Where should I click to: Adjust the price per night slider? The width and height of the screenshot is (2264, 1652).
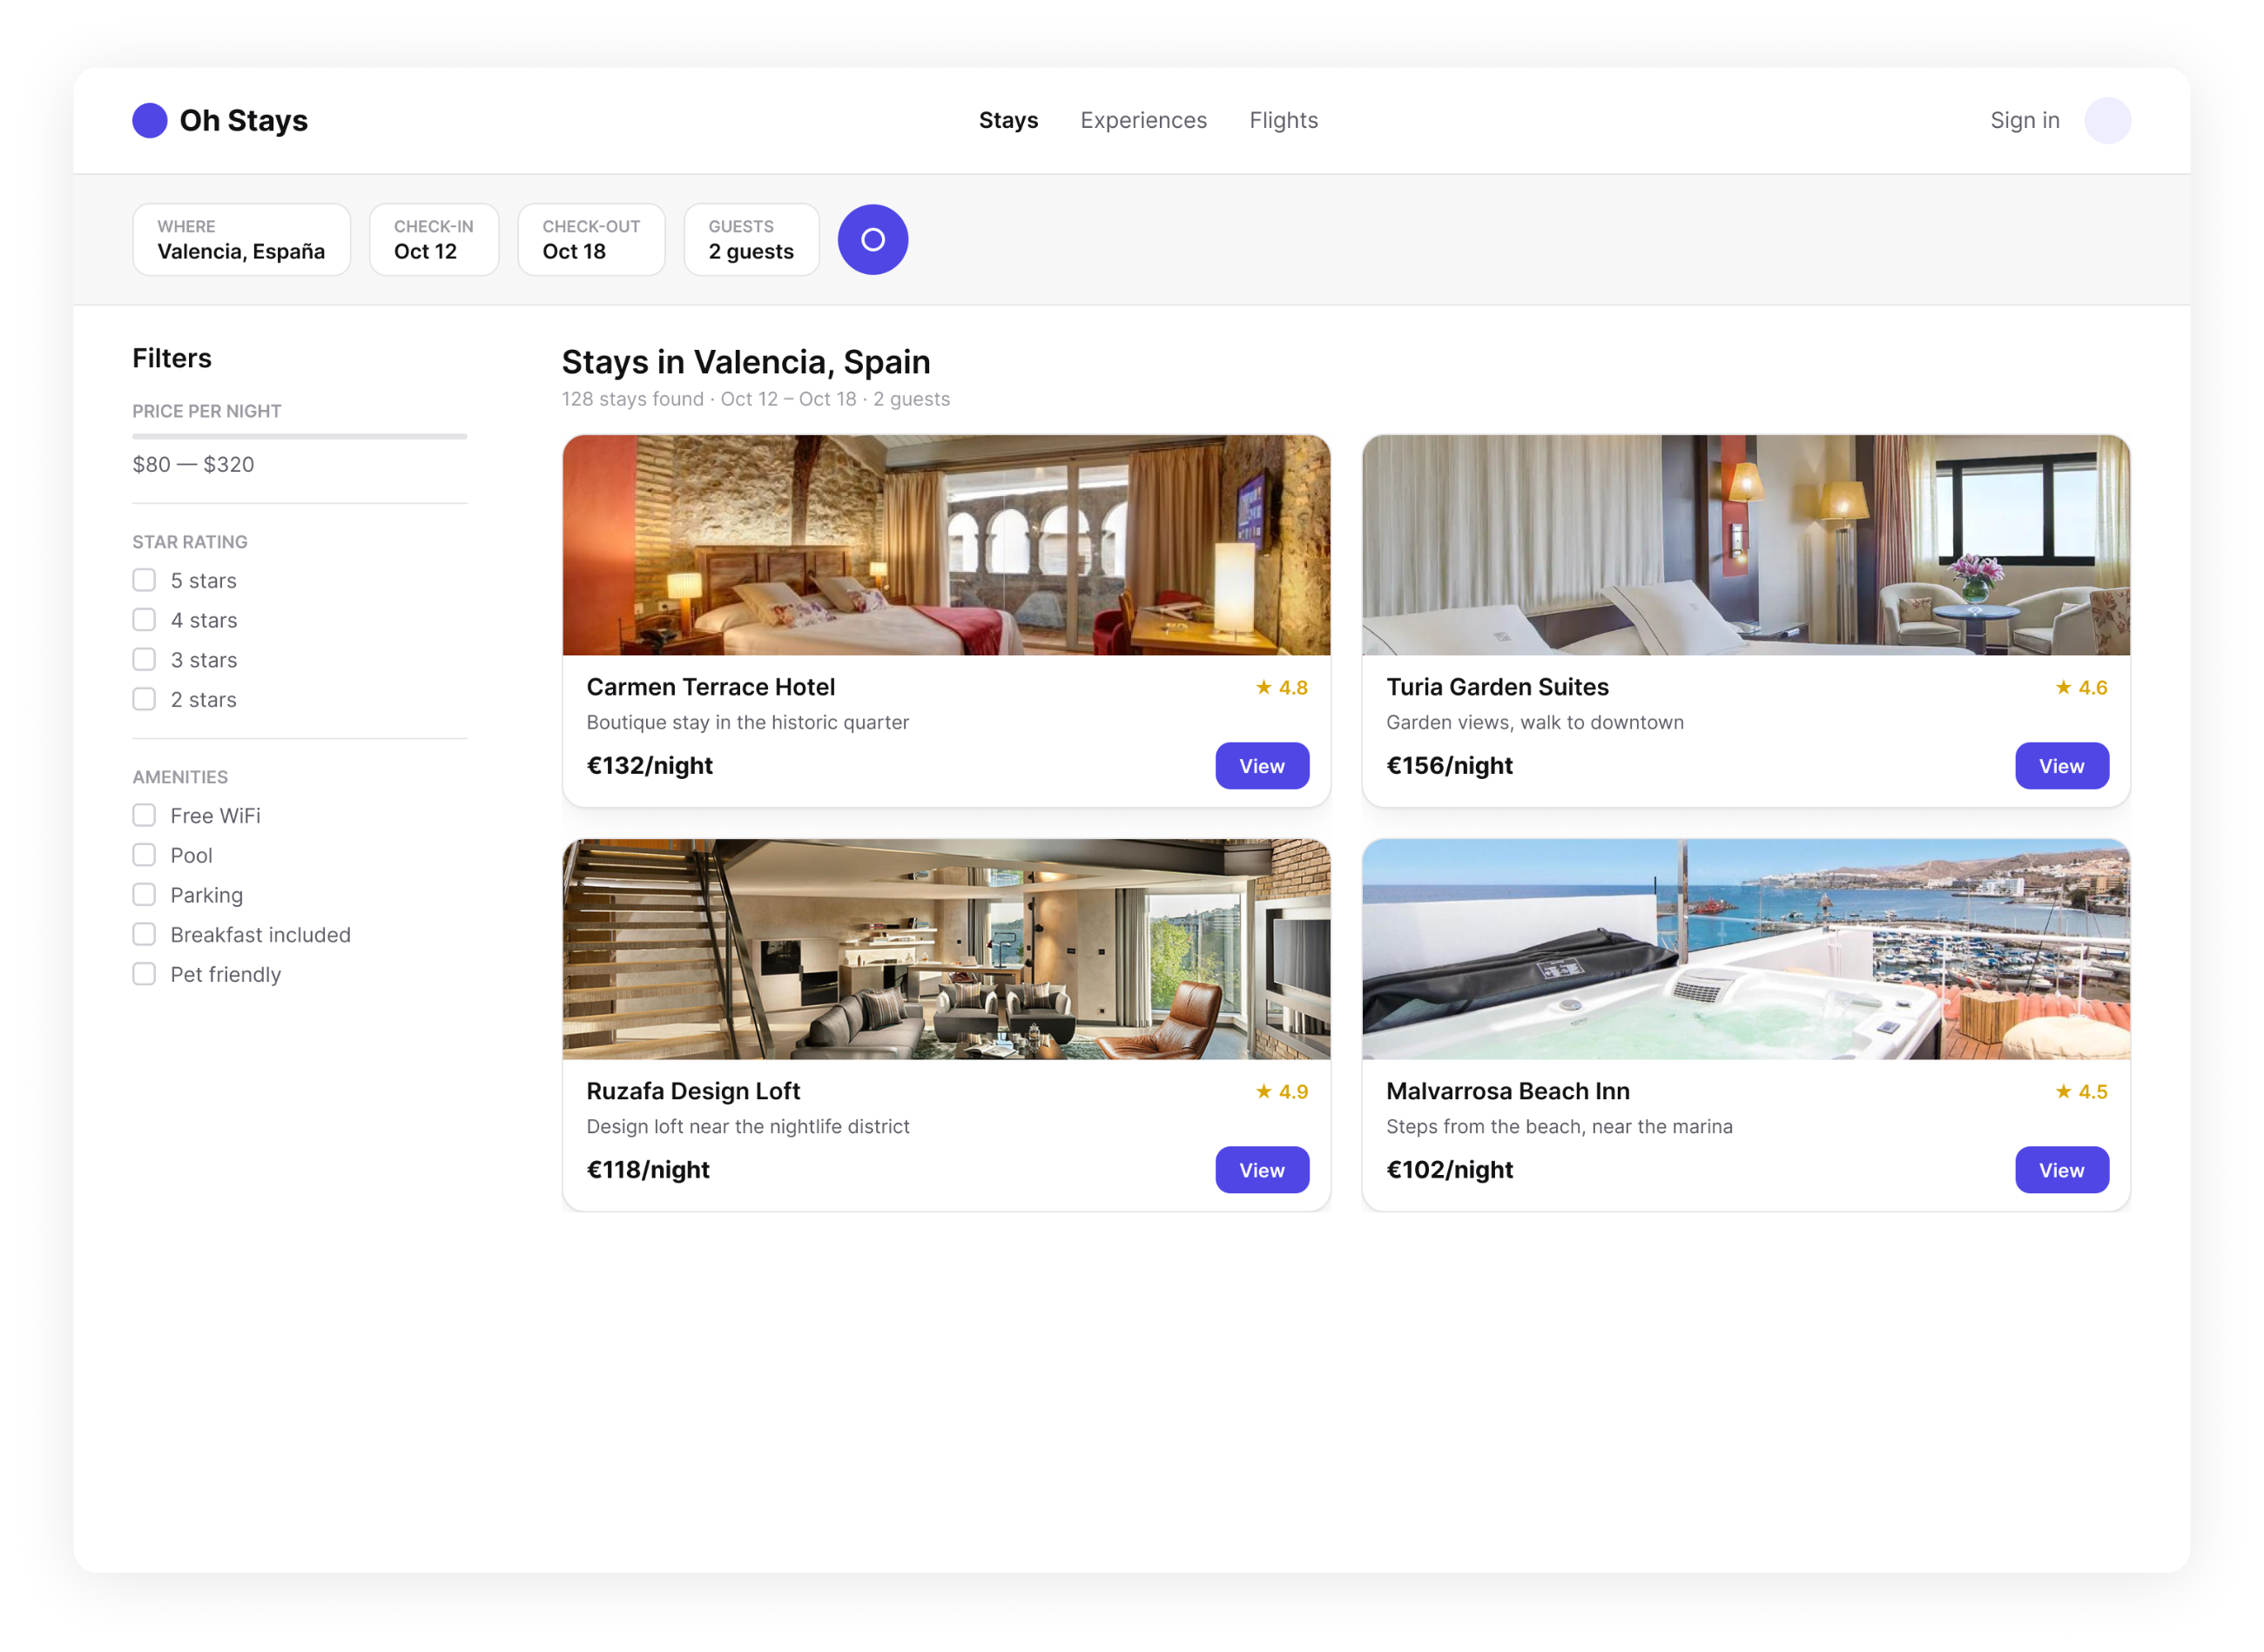point(300,436)
